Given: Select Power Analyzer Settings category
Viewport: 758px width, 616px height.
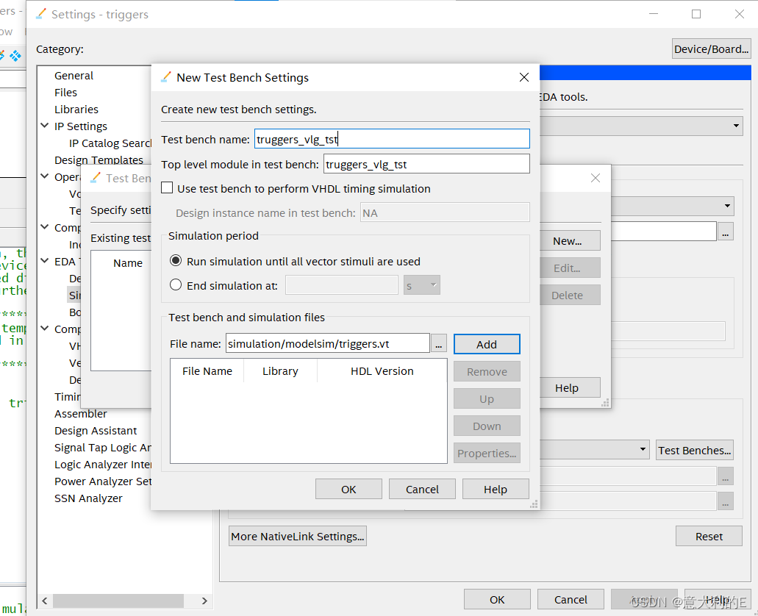Looking at the screenshot, I should 102,481.
